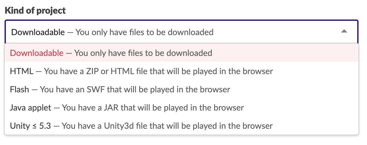
Task: Click the description text inside the select field
Action: pyautogui.click(x=144, y=32)
